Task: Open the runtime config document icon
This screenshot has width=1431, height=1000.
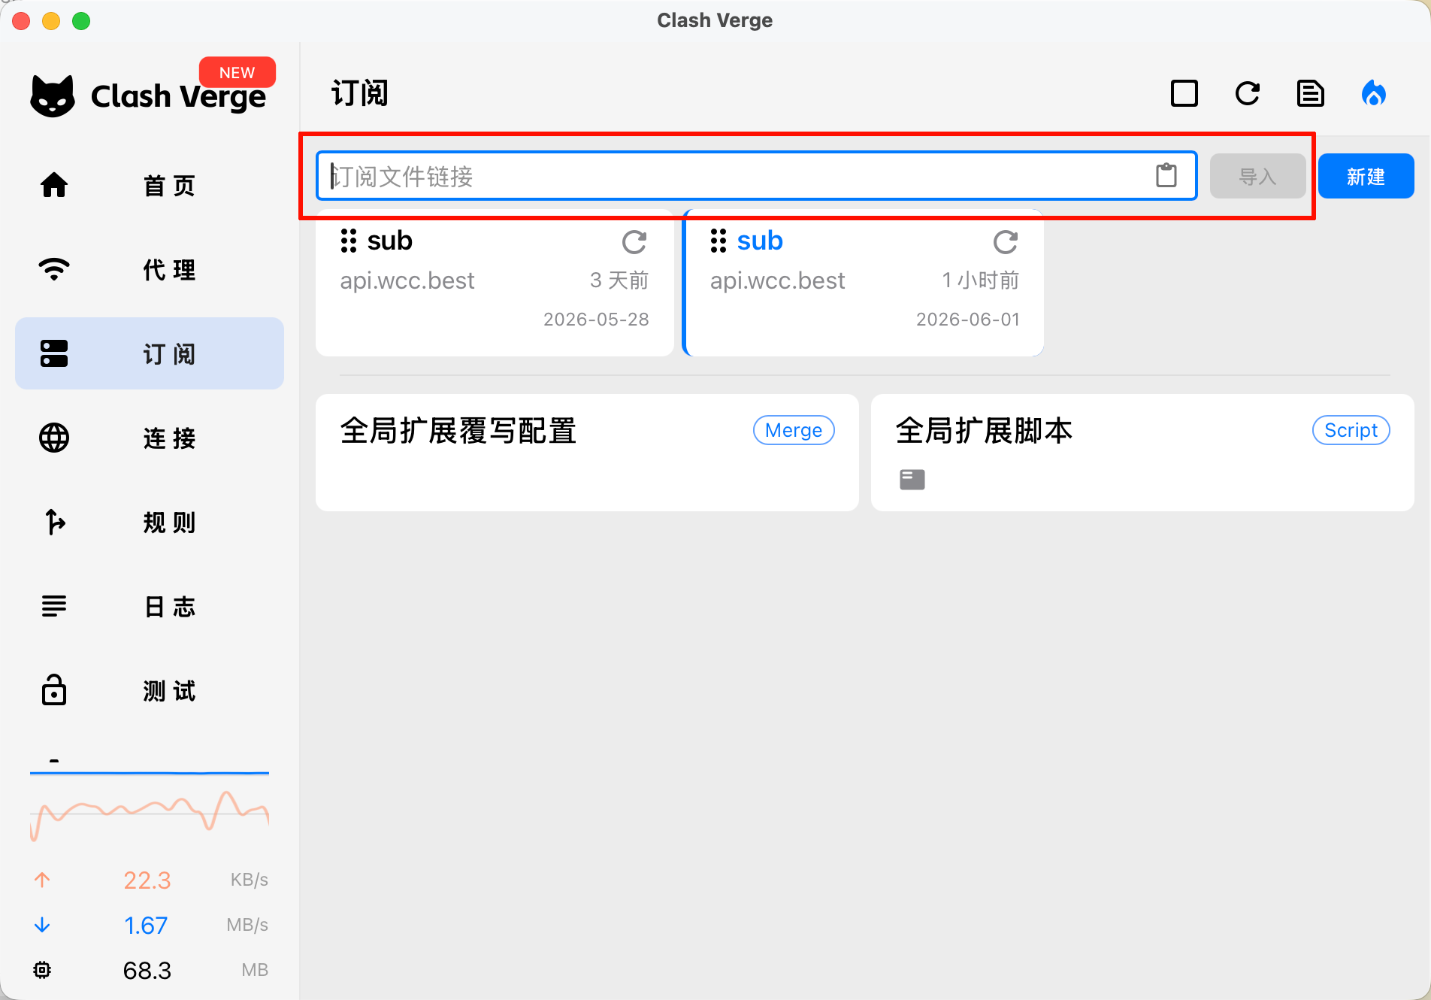Action: [x=1311, y=94]
